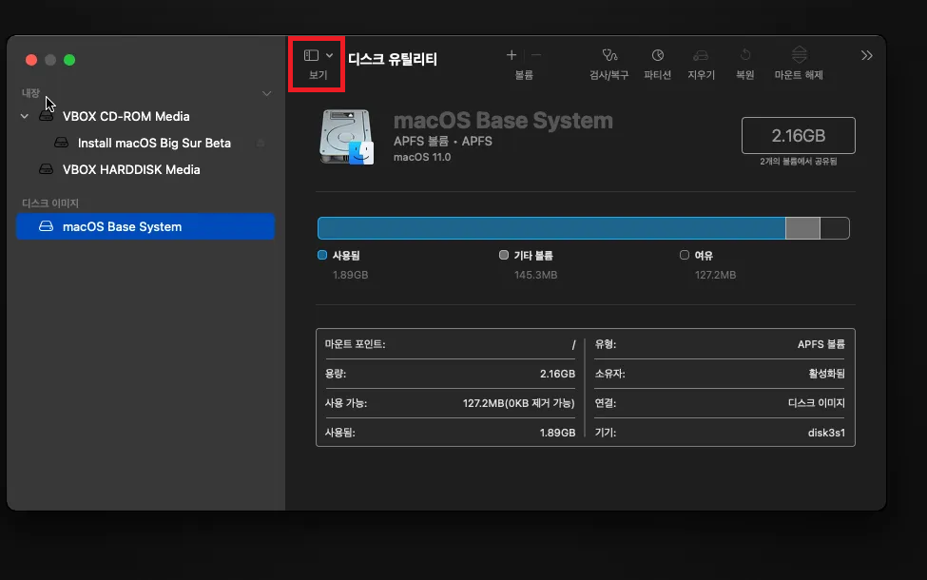Image resolution: width=927 pixels, height=580 pixels.
Task: Run First Aid stethoscope icon
Action: pos(609,55)
